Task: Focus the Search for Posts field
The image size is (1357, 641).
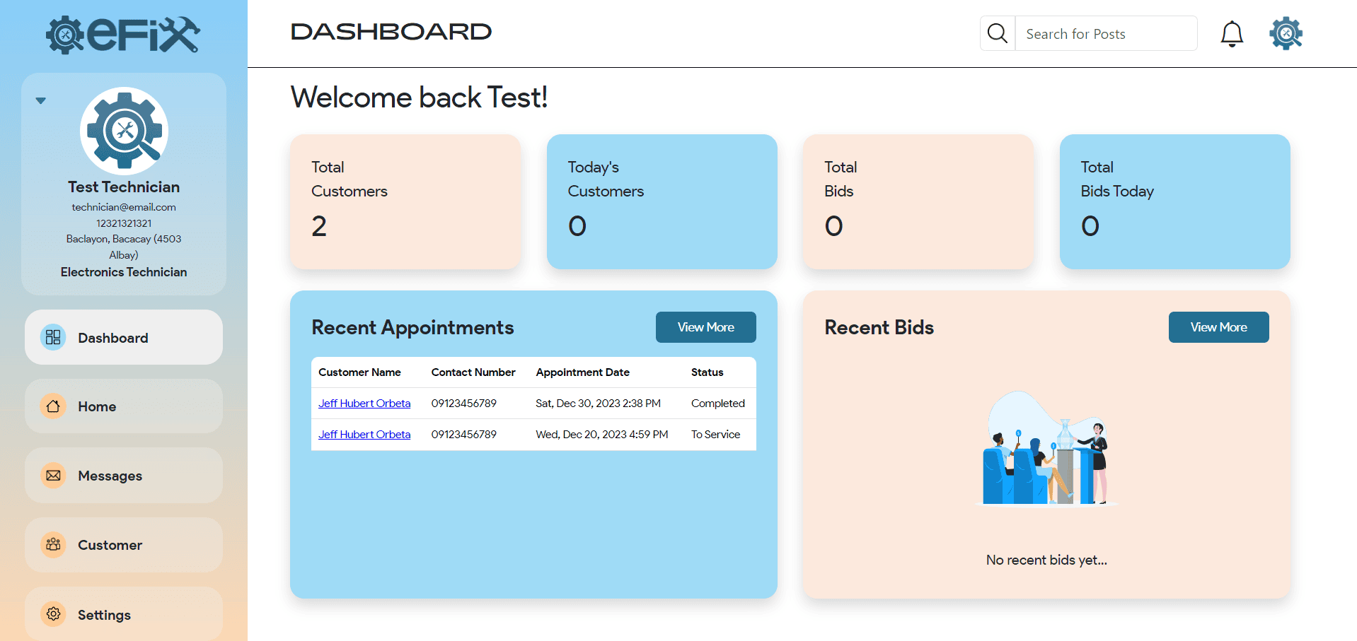Action: pos(1106,34)
